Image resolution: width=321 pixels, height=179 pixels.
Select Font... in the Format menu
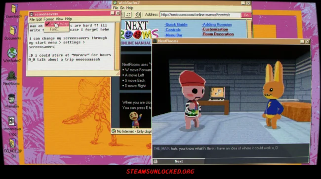tap(54, 30)
